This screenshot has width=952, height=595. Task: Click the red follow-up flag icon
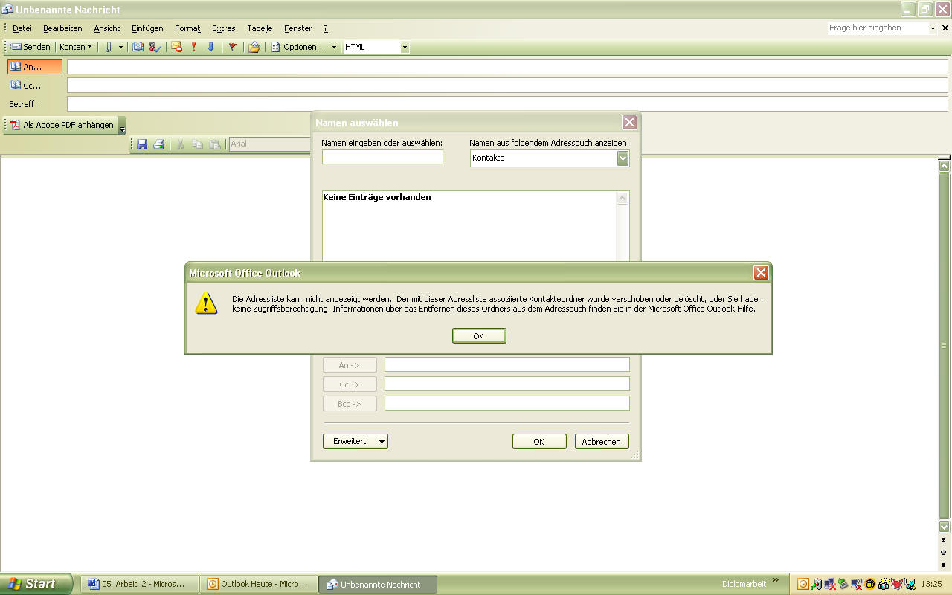coord(232,47)
